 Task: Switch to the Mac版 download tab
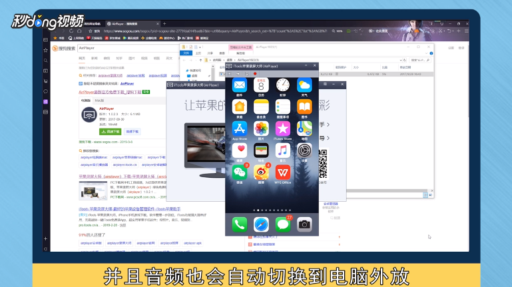(x=99, y=101)
